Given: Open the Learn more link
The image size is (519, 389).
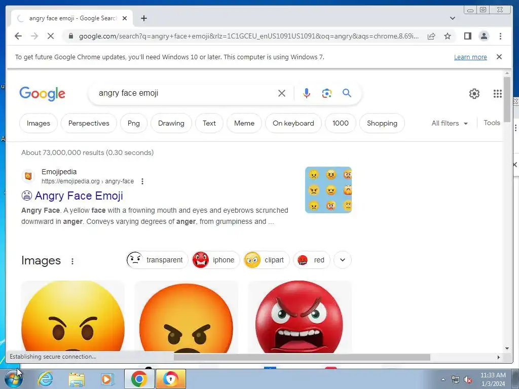Looking at the screenshot, I should (x=470, y=57).
